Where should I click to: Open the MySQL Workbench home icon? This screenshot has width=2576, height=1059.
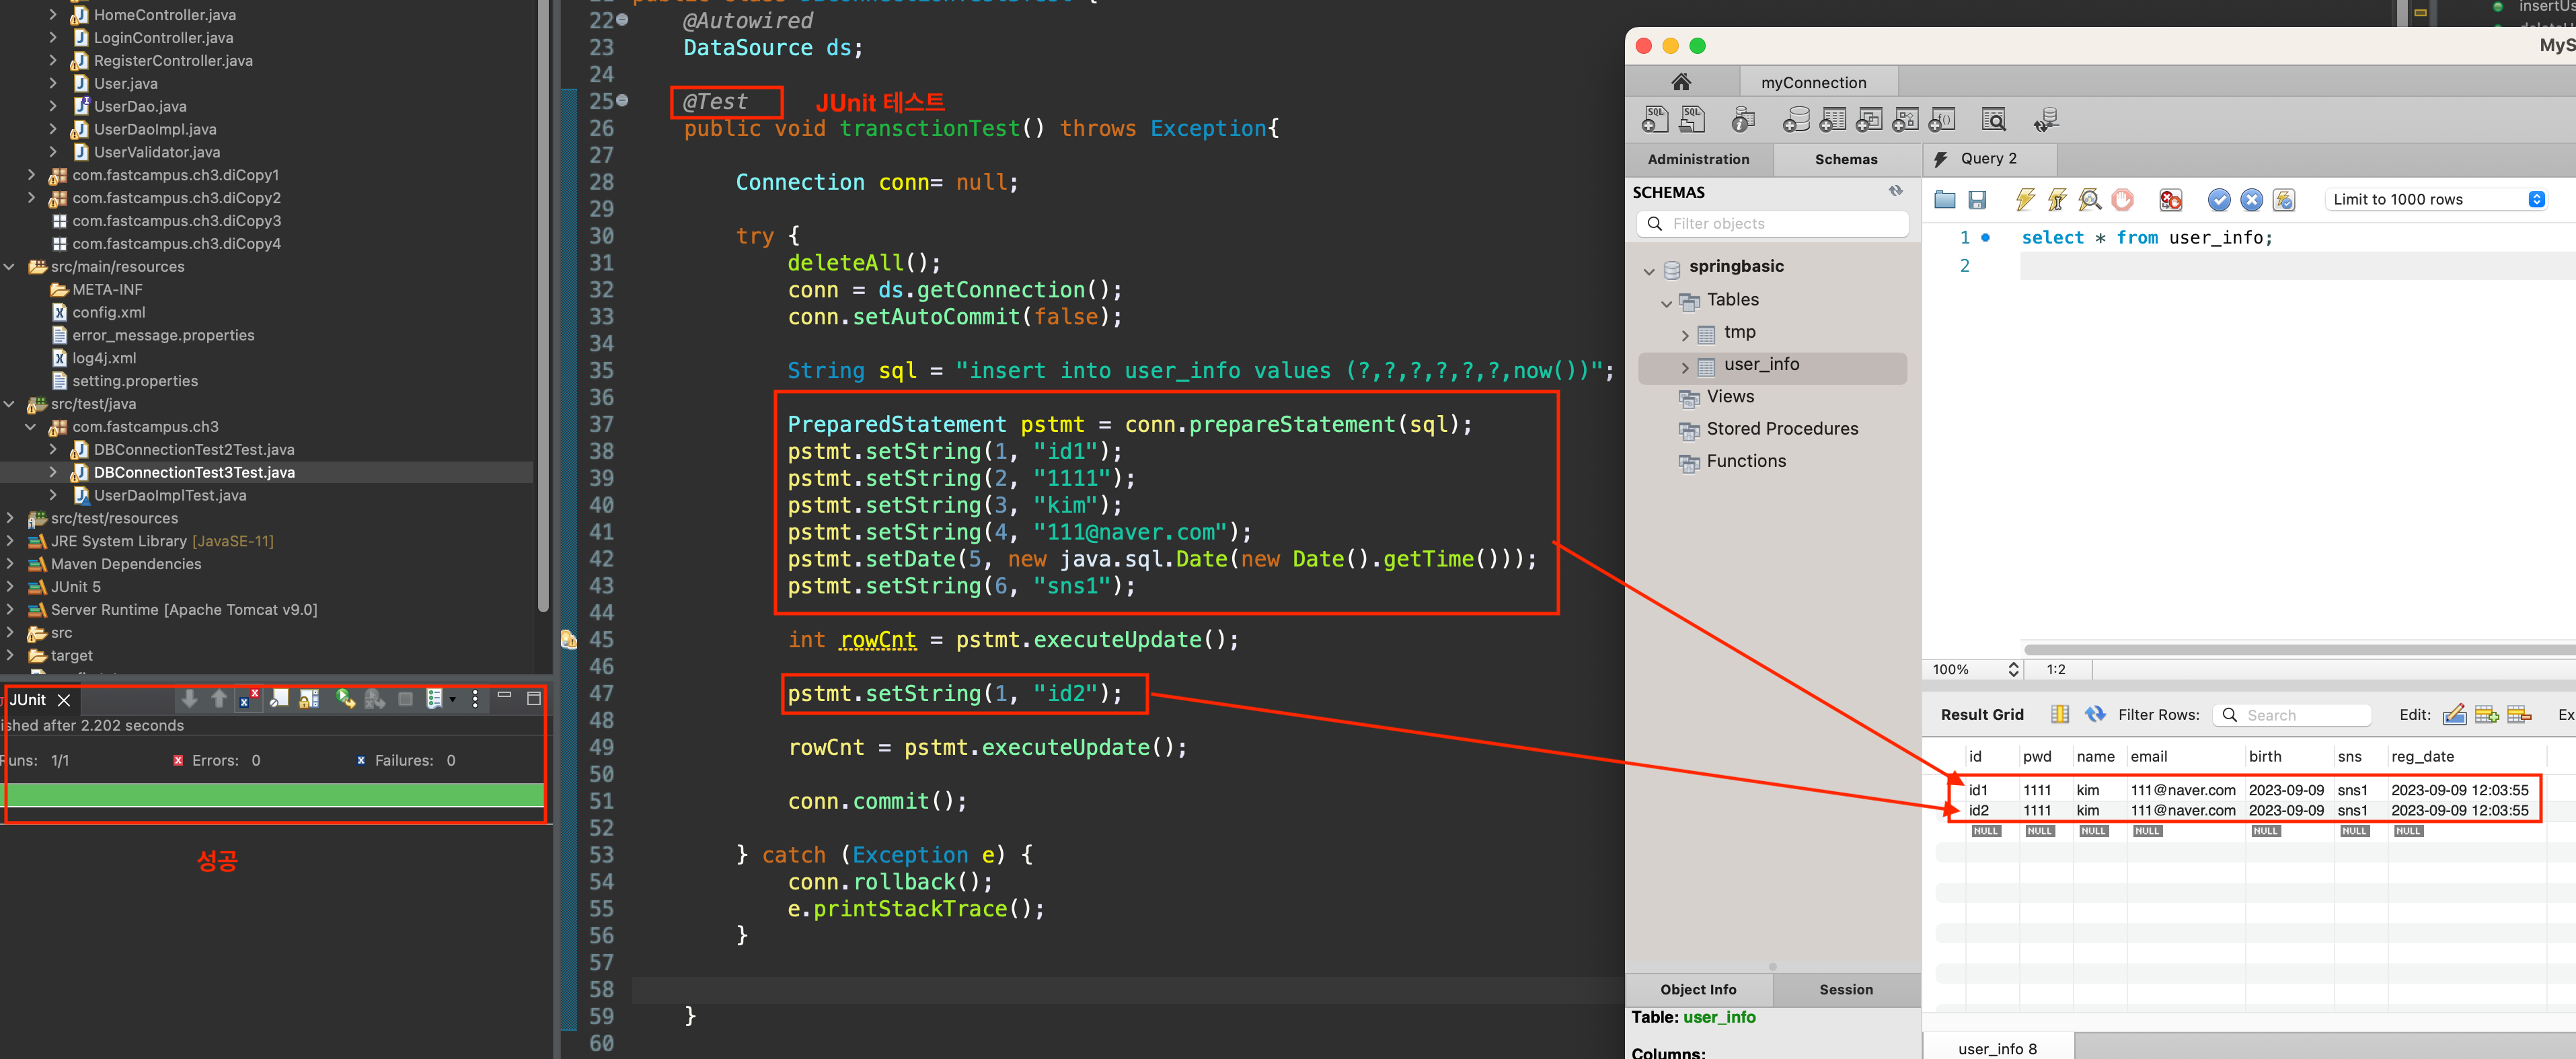(1681, 82)
